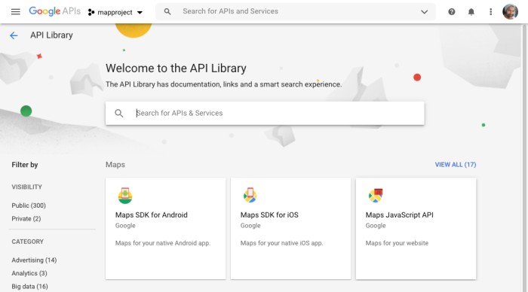This screenshot has height=292, width=528.
Task: Filter by Private (2) visibility
Action: (x=26, y=219)
